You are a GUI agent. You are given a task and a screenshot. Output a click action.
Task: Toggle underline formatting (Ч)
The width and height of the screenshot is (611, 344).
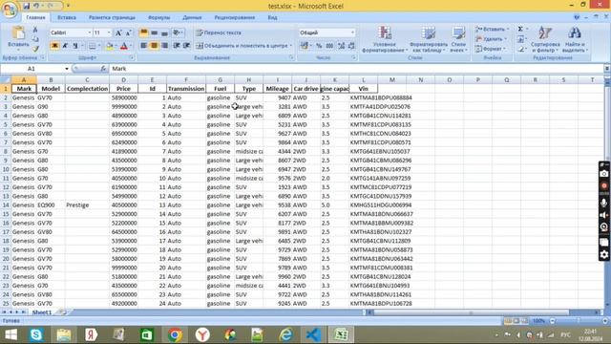pyautogui.click(x=74, y=46)
